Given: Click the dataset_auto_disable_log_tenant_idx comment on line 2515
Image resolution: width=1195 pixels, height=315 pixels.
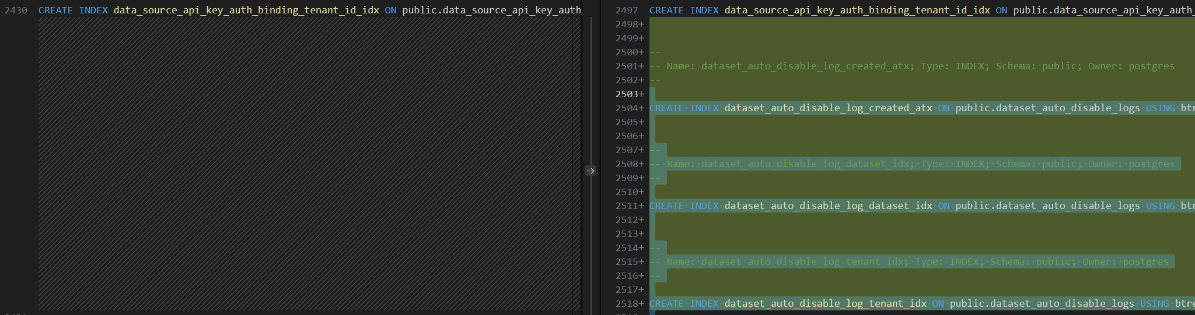Looking at the screenshot, I should pyautogui.click(x=802, y=262).
